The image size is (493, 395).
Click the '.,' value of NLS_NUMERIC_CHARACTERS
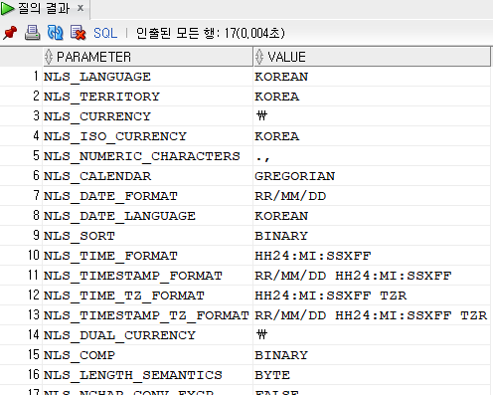pos(372,156)
